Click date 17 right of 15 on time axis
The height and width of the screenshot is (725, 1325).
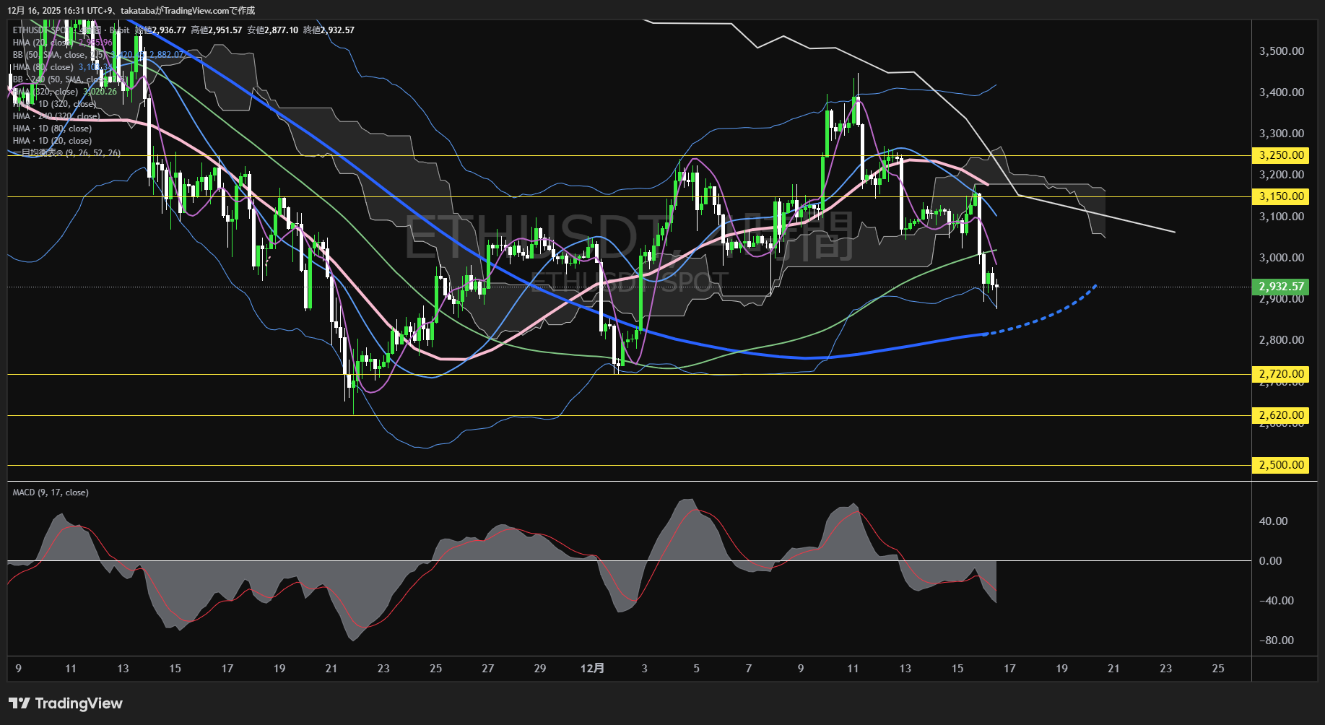1009,669
